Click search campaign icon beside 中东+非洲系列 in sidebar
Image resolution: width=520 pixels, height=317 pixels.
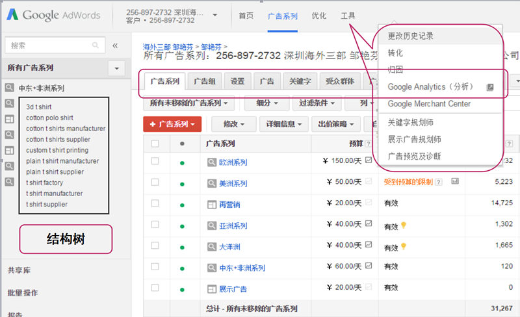pyautogui.click(x=9, y=88)
